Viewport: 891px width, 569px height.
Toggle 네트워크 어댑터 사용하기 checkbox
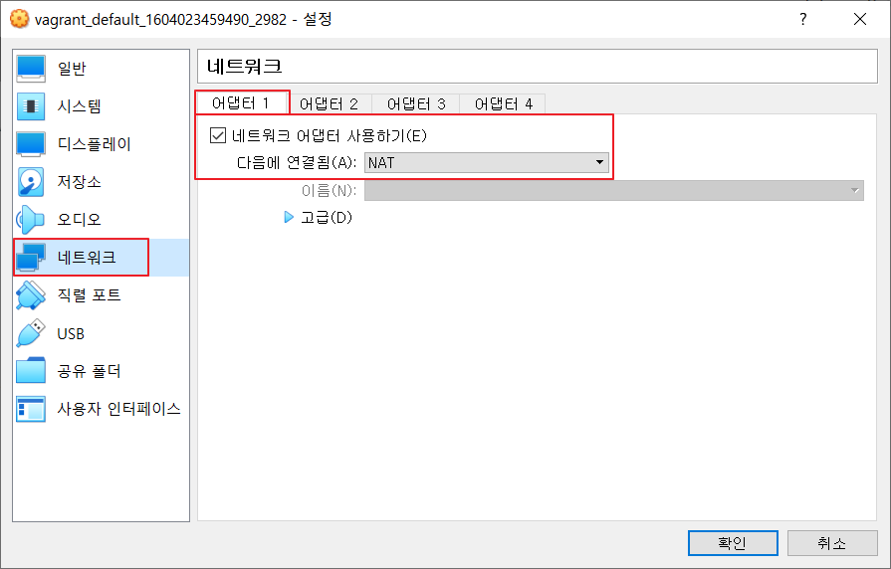218,135
